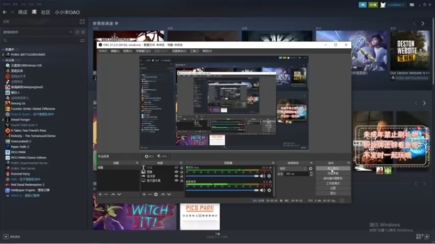Image resolution: width=435 pixels, height=244 pixels.
Task: Open Steam friends notification green button
Action: tap(373, 5)
